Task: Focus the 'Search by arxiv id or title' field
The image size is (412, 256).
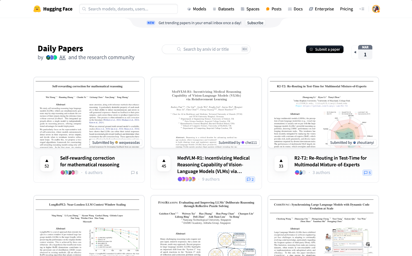Action: pos(206,49)
